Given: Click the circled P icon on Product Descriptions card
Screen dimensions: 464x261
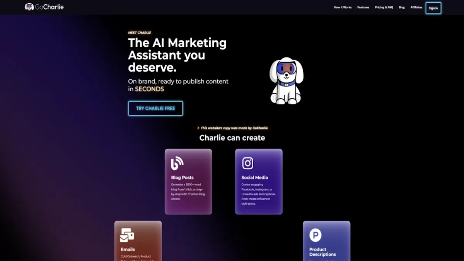Looking at the screenshot, I should tap(316, 235).
